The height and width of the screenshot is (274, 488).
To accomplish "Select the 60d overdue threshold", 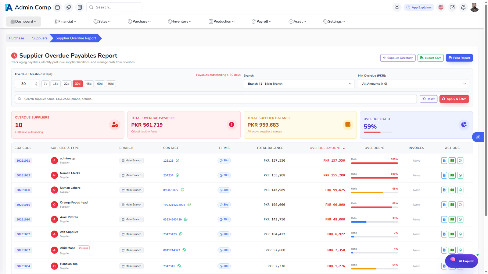I will [x=100, y=84].
